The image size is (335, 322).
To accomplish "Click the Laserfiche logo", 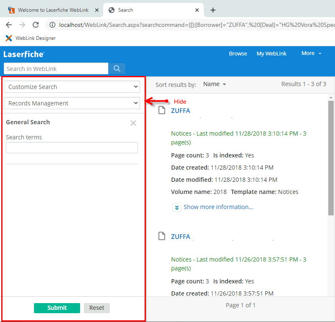I will 24,54.
